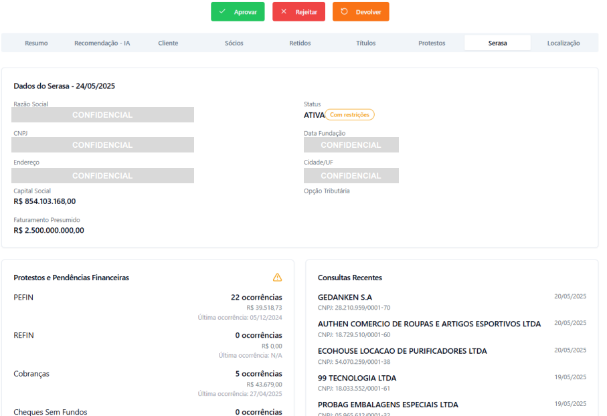Click the checkmark icon in Aprovar
The width and height of the screenshot is (607, 416).
(x=222, y=12)
